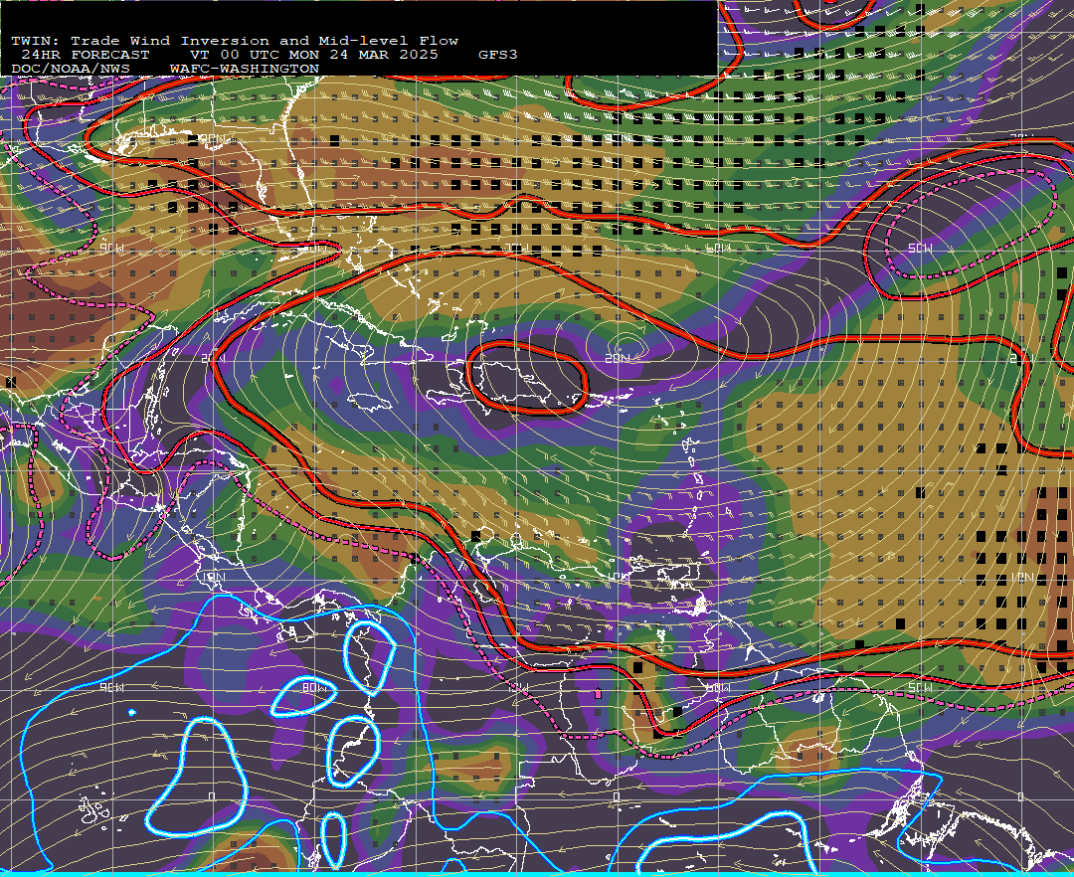The image size is (1074, 877).
Task: Select the "DOC/NOAA/NWS" credit text
Action: [x=71, y=70]
